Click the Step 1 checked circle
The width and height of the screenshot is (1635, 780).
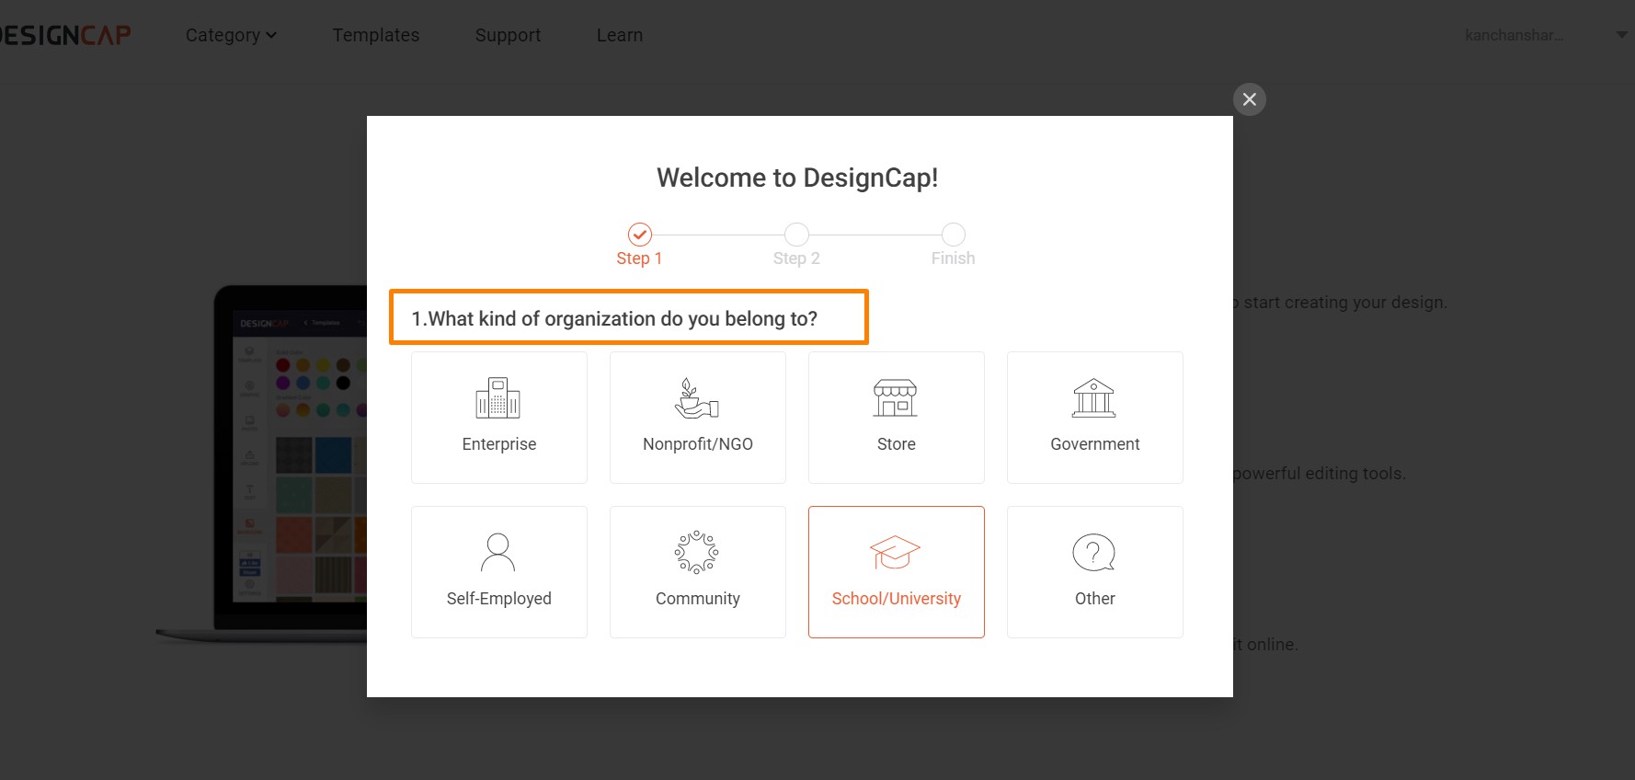coord(640,235)
